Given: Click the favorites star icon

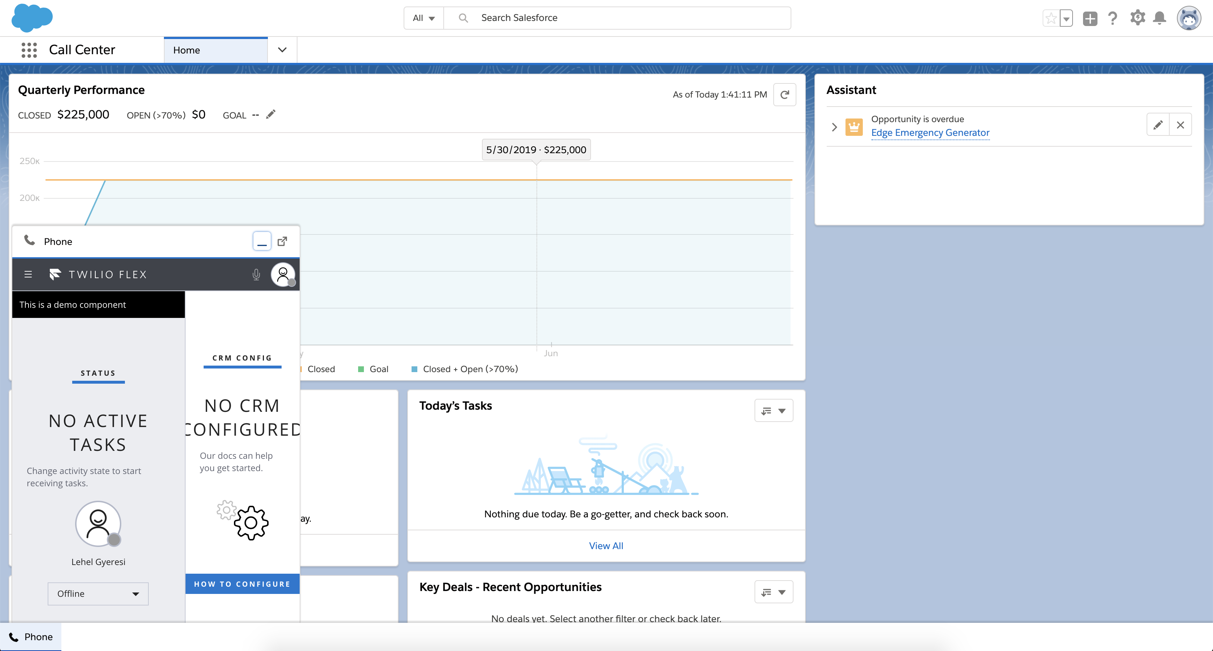Looking at the screenshot, I should pos(1051,18).
